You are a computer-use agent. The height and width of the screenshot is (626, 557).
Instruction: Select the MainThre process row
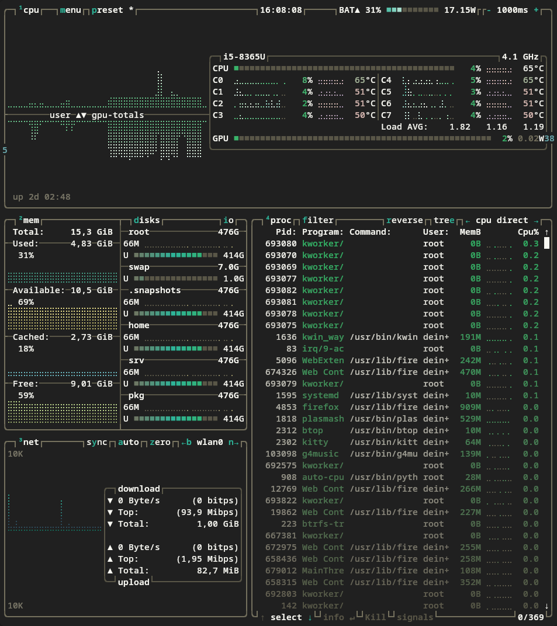(402, 571)
